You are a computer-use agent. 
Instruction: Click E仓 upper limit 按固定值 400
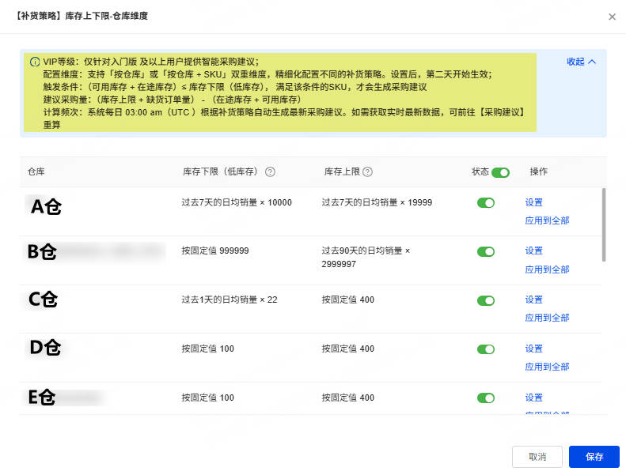[x=348, y=398]
